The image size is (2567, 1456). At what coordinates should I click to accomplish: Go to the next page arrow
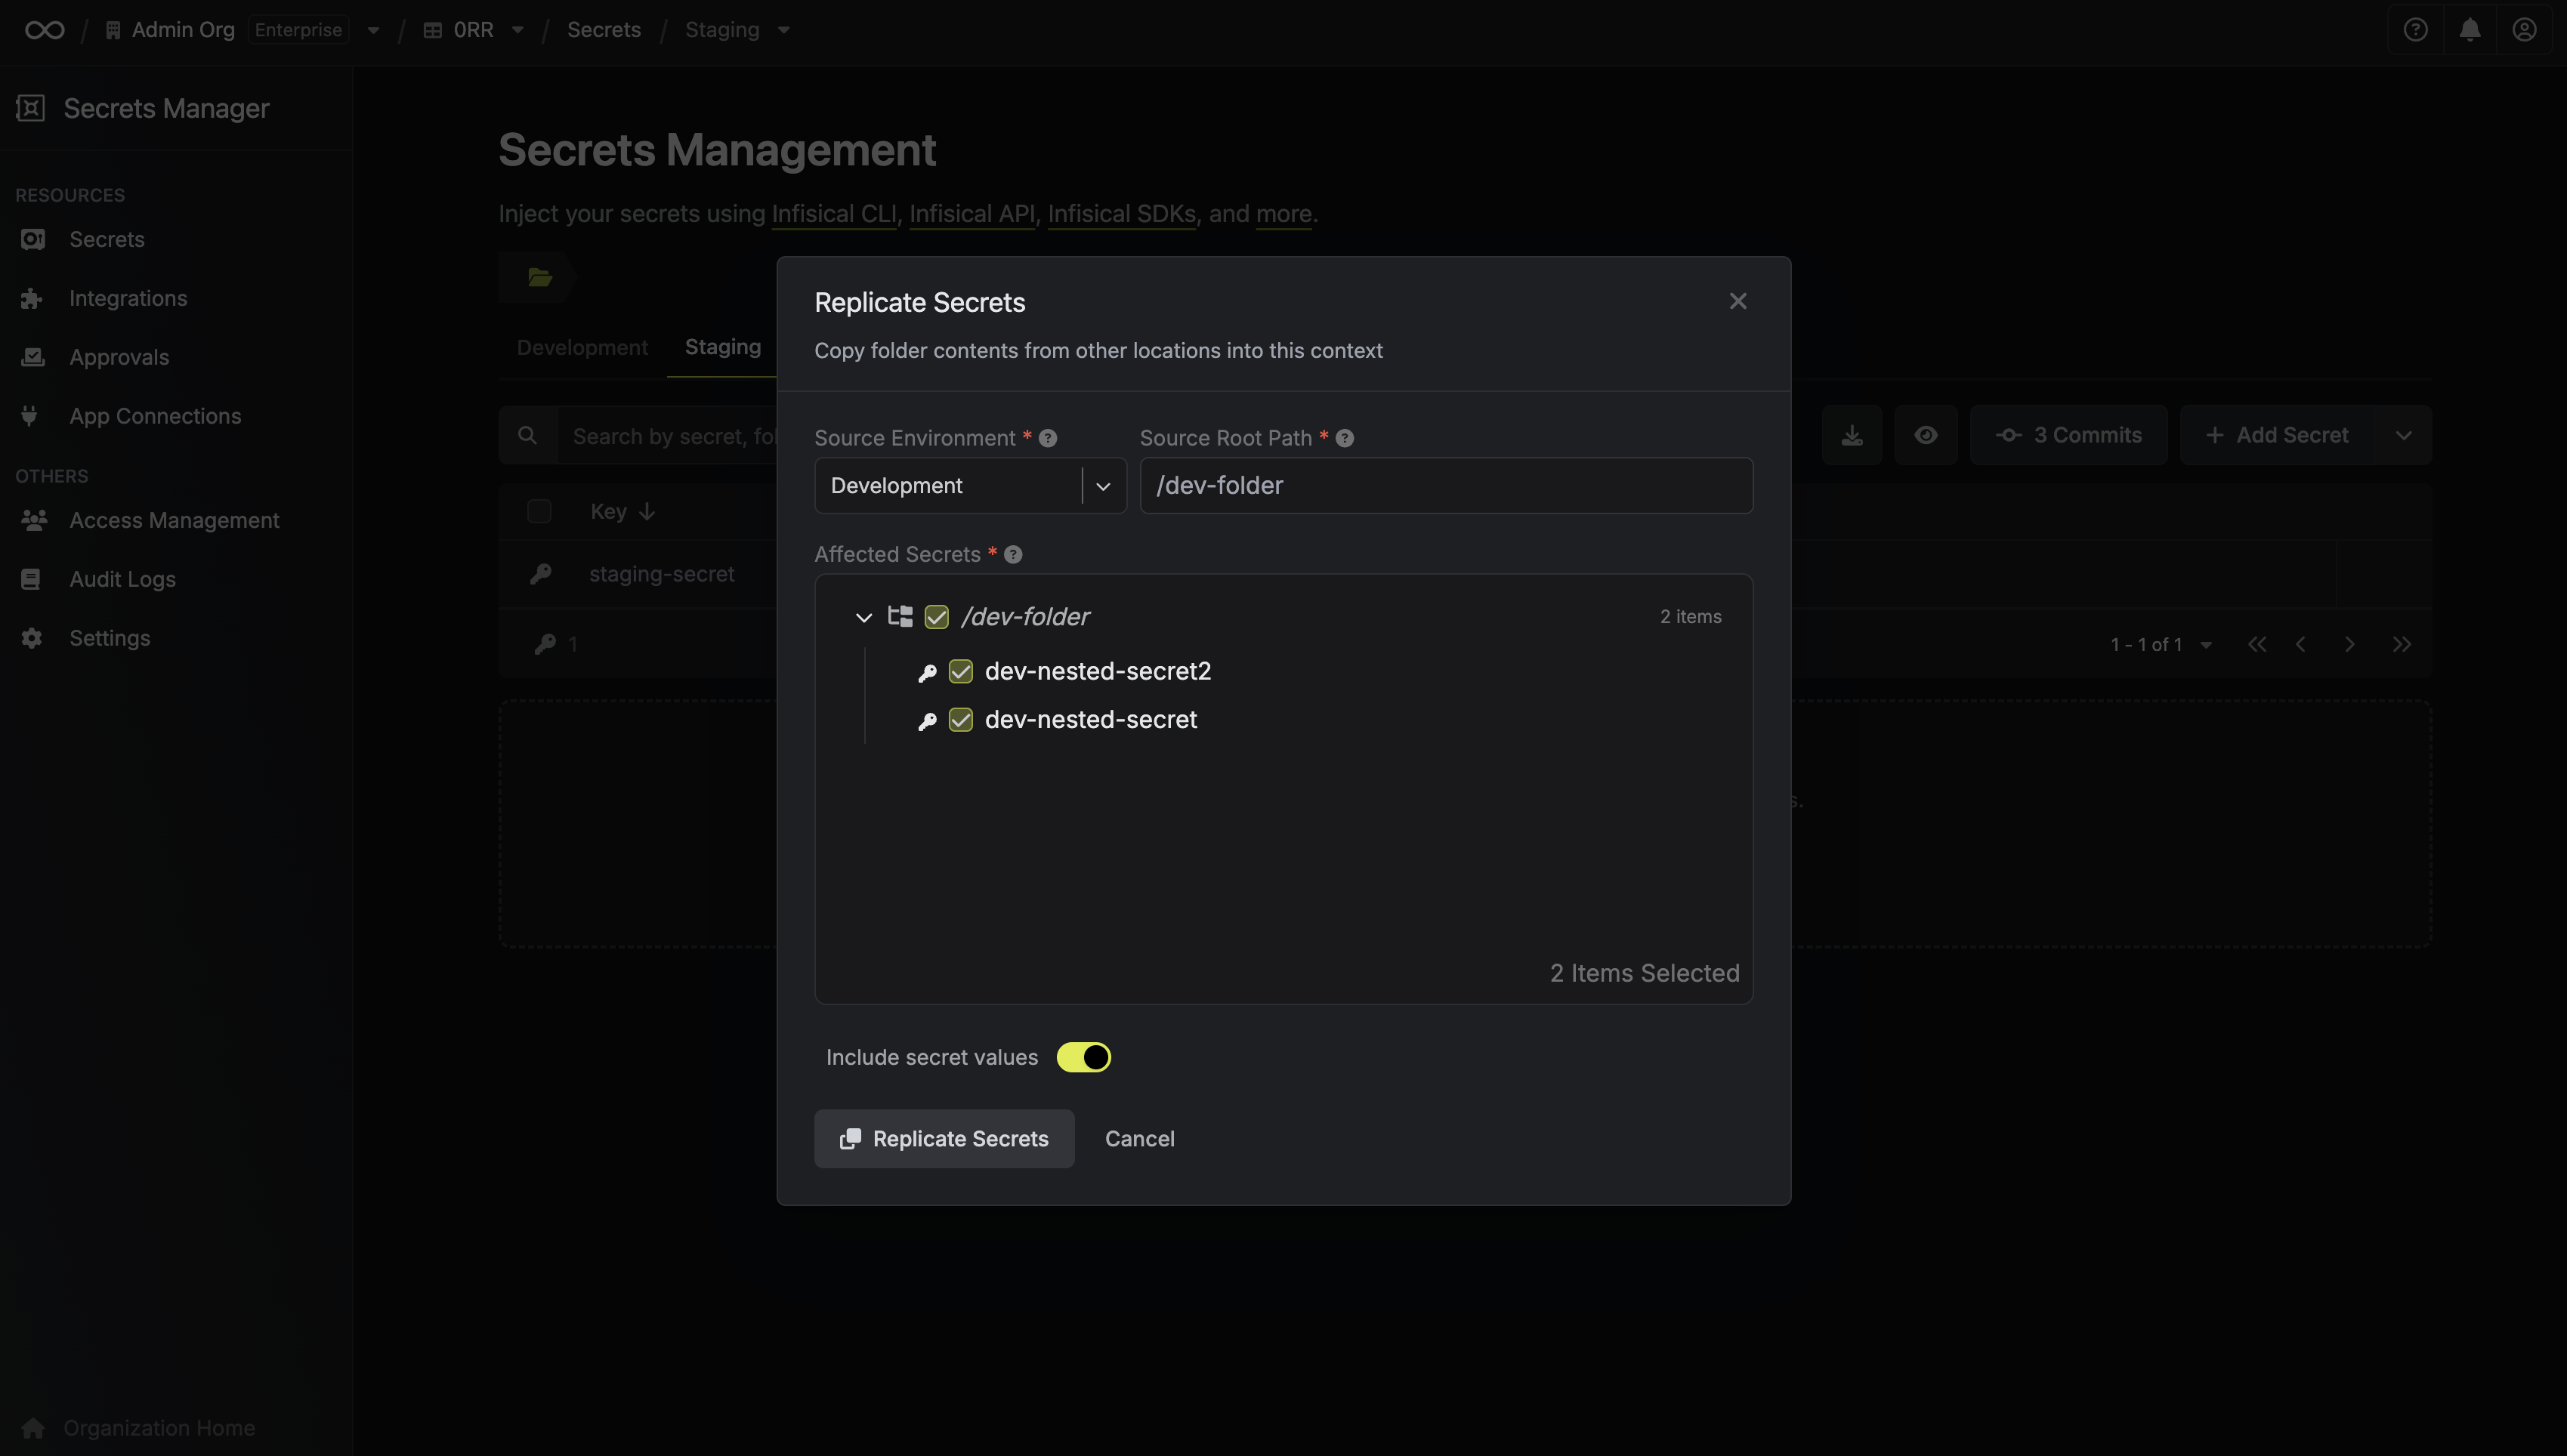tap(2349, 644)
